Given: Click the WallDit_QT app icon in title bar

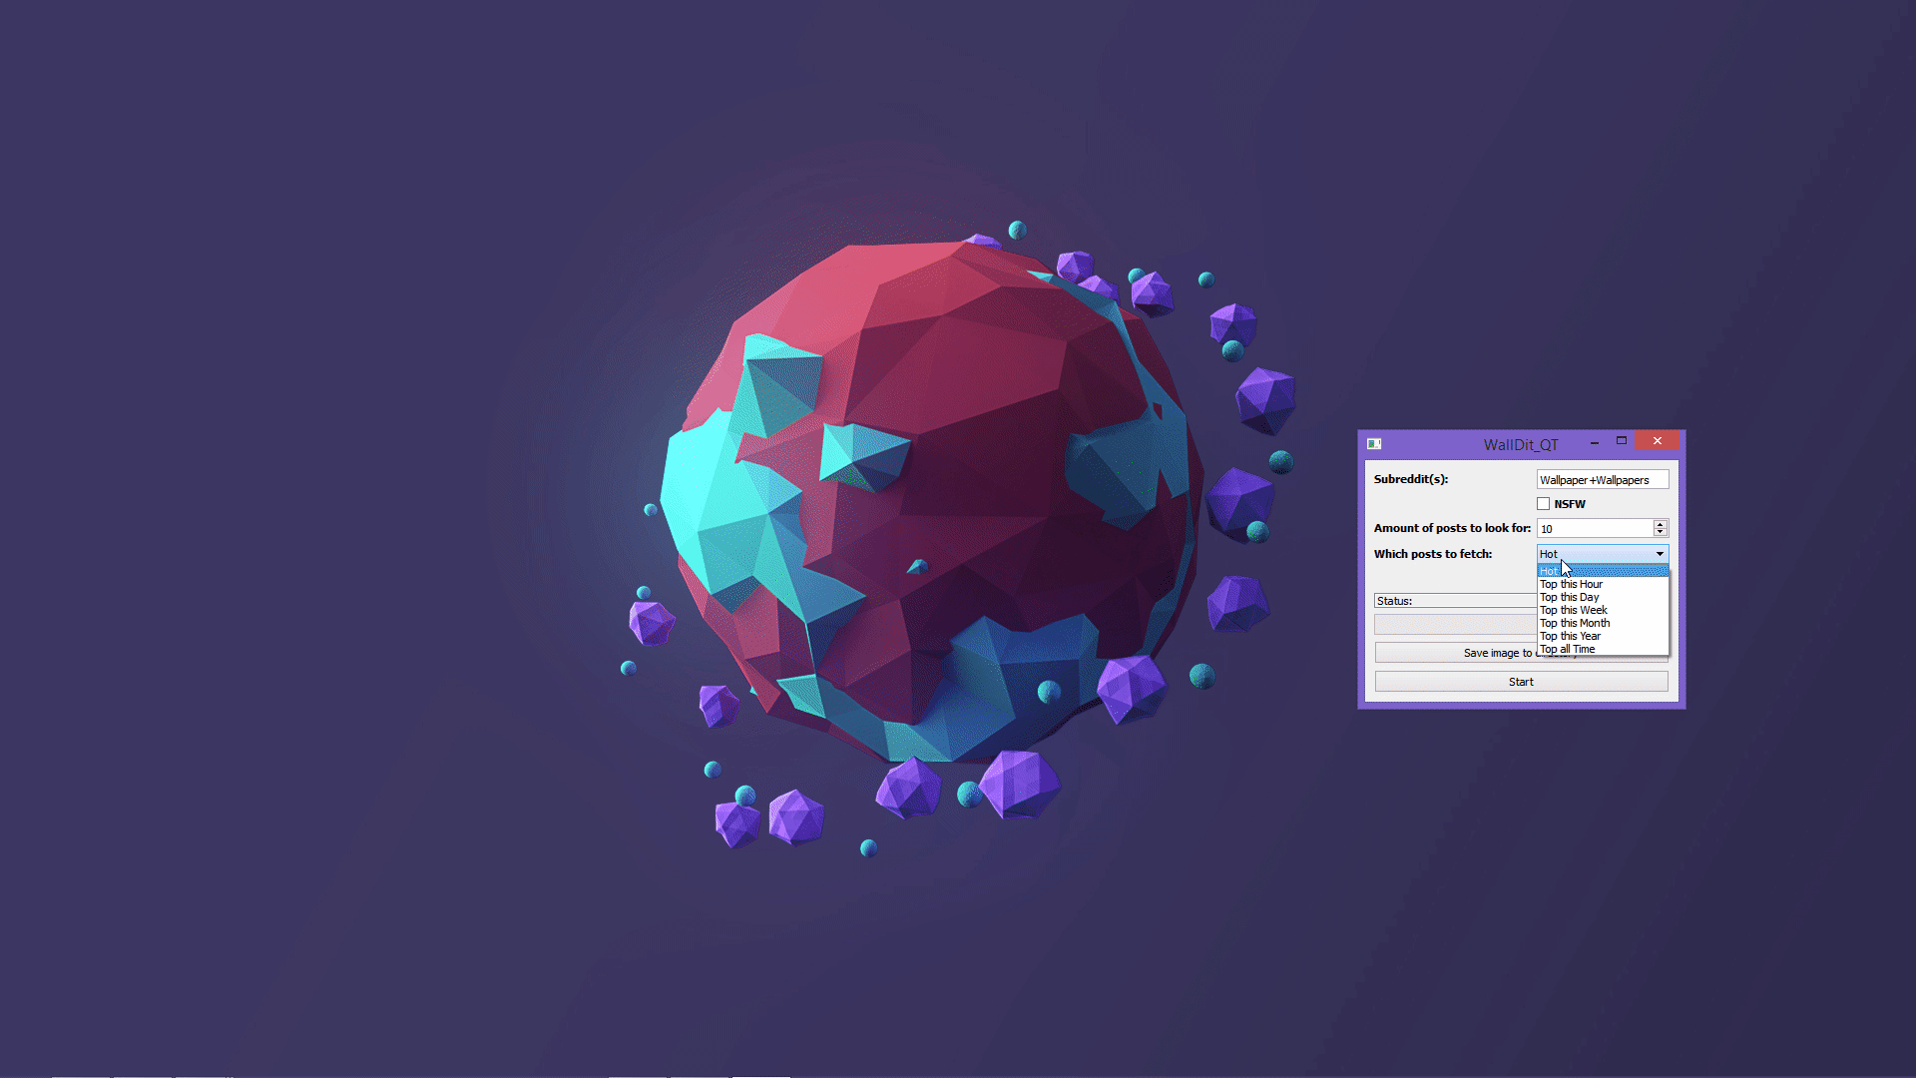Looking at the screenshot, I should [x=1374, y=443].
